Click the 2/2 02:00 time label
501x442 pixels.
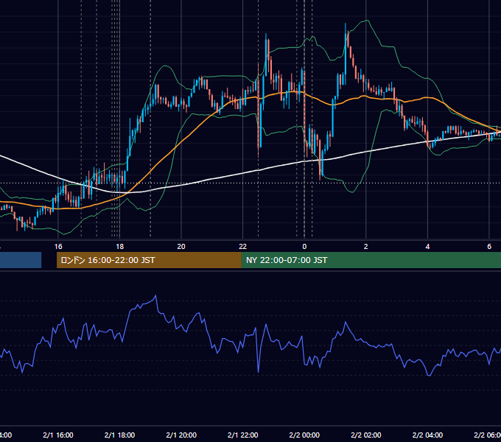366,435
